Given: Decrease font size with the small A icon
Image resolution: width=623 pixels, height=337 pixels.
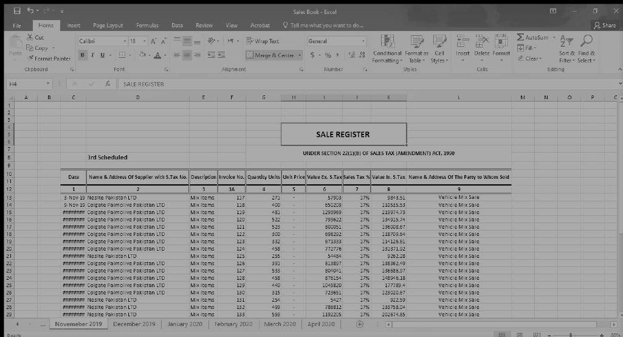Looking at the screenshot, I should click(163, 41).
